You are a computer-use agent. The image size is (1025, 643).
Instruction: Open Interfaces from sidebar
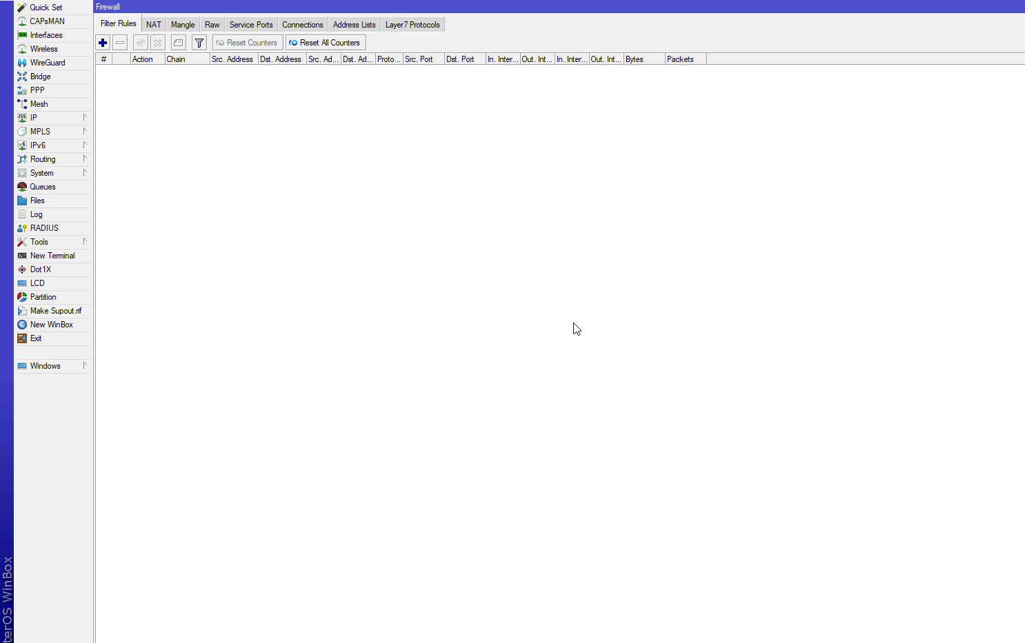point(54,35)
